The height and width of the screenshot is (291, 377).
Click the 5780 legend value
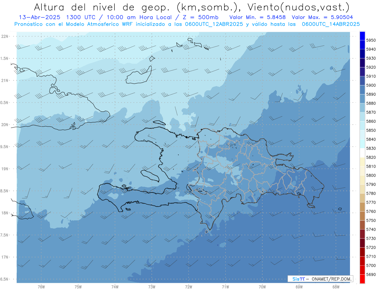click(x=371, y=194)
